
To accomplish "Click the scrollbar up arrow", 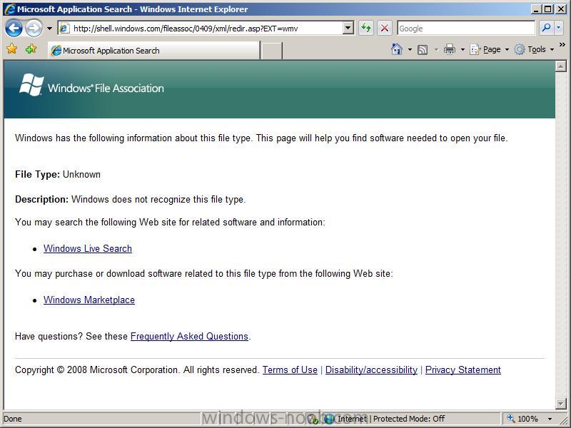I will 561,66.
